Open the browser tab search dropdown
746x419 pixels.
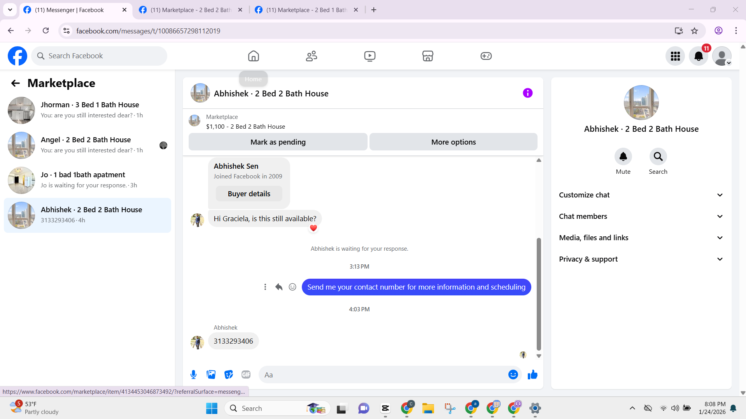click(x=10, y=10)
